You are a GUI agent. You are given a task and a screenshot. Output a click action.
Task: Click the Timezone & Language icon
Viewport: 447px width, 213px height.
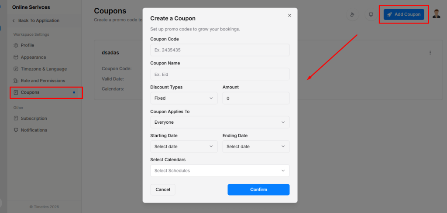click(x=16, y=69)
